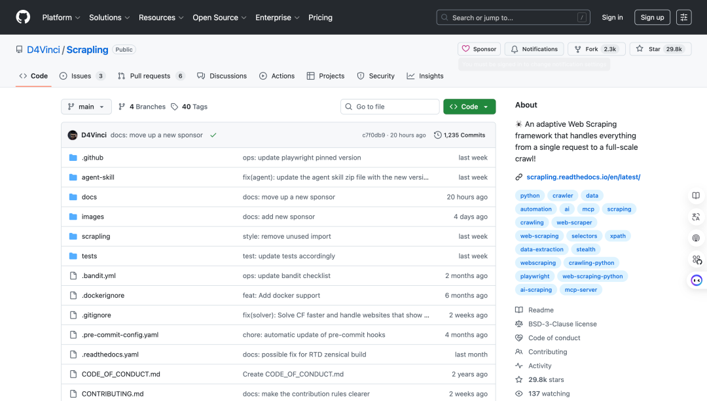This screenshot has height=401, width=707.
Task: Open the .pre-commit-config.yaml file
Action: [120, 335]
